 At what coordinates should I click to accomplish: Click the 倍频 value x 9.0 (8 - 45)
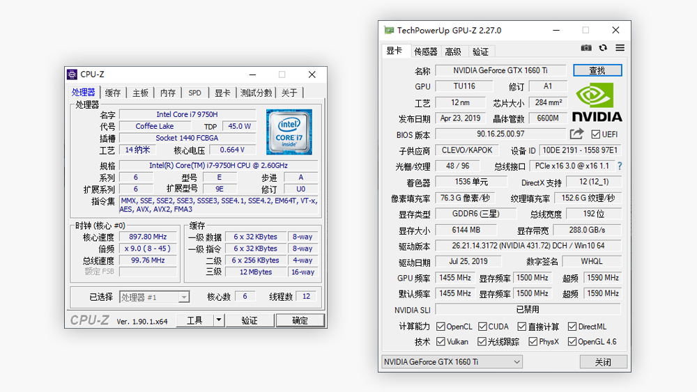pyautogui.click(x=148, y=248)
